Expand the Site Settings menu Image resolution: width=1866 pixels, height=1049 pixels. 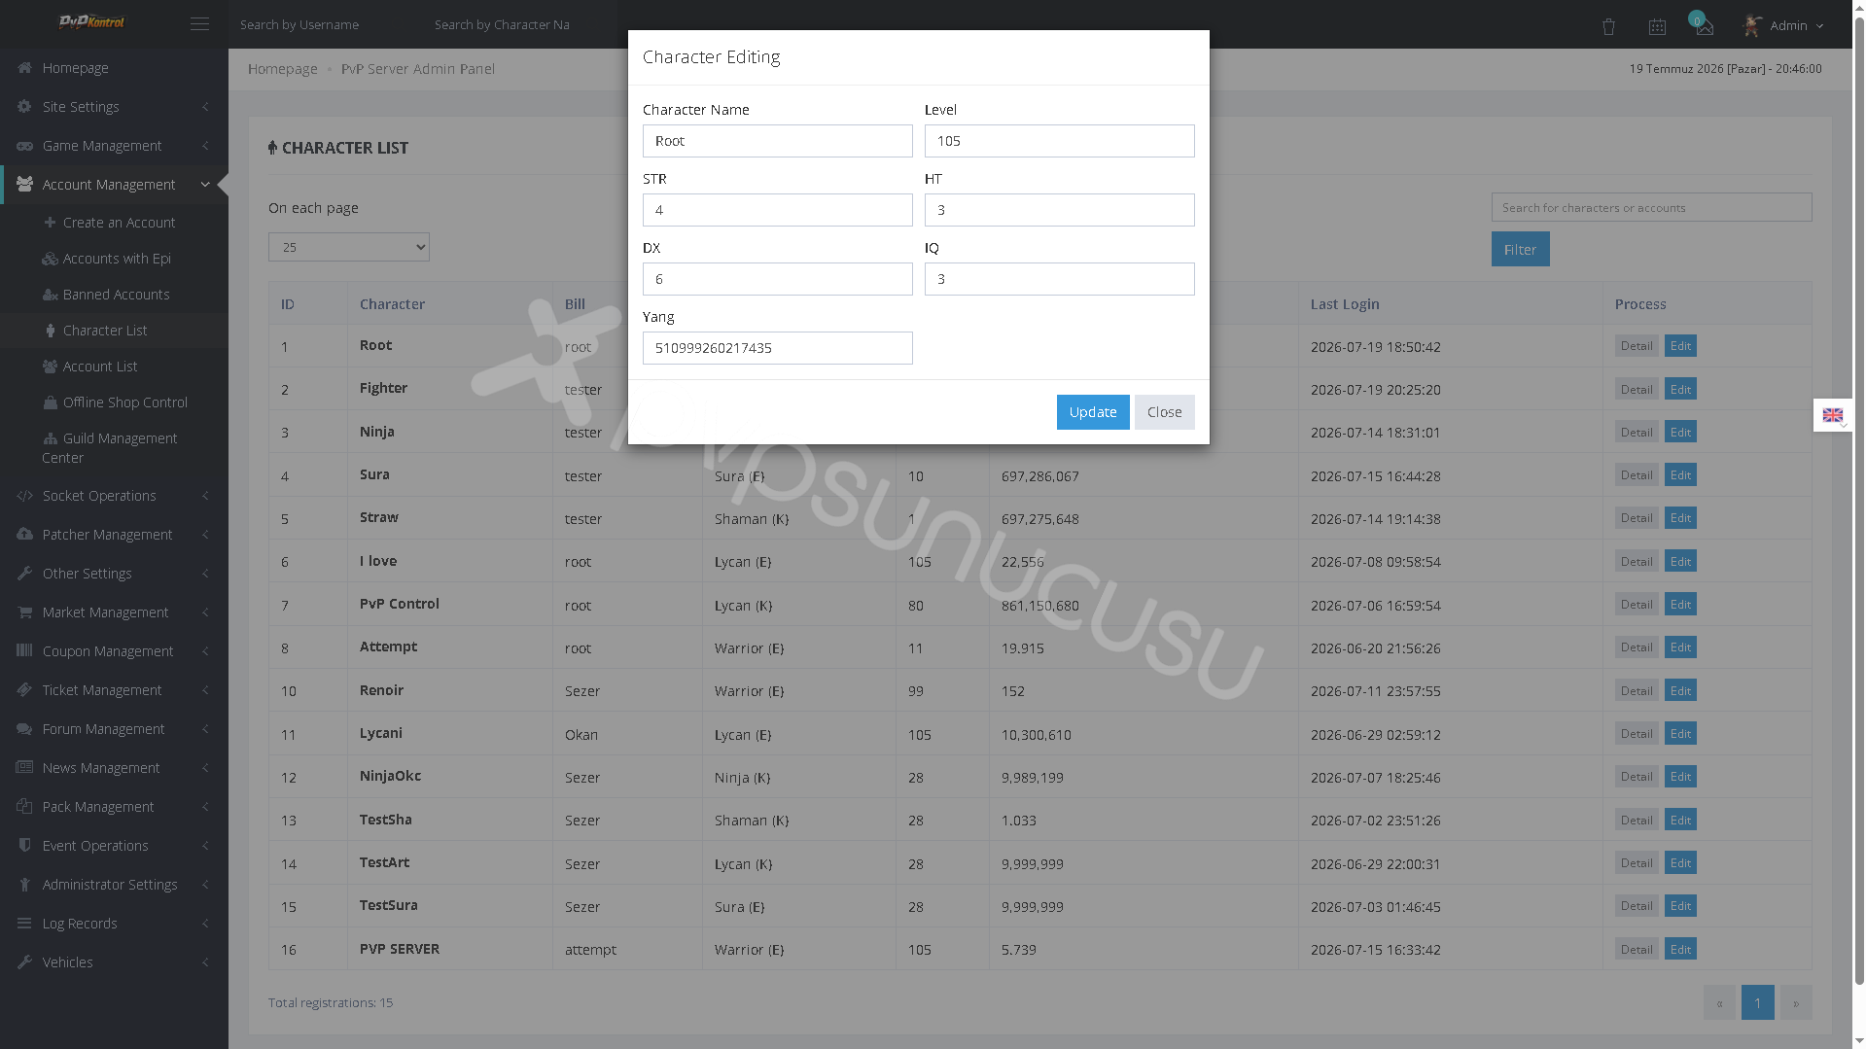click(x=114, y=107)
